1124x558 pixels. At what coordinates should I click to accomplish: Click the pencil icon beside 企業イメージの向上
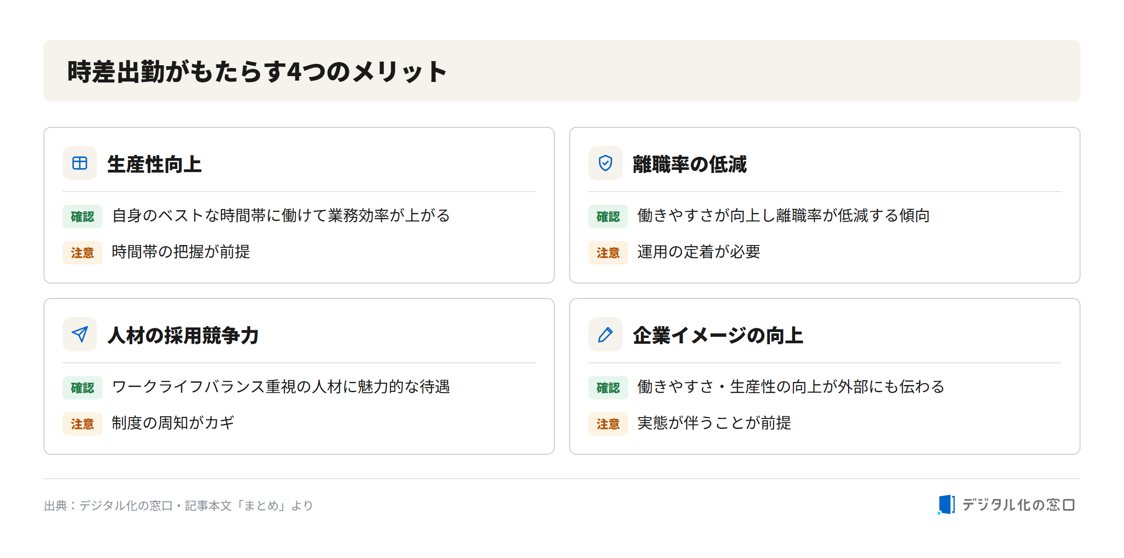tap(606, 334)
